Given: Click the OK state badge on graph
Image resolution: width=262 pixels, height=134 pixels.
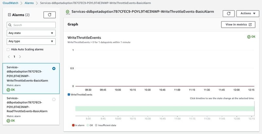Looking at the screenshot, I should [251, 37].
